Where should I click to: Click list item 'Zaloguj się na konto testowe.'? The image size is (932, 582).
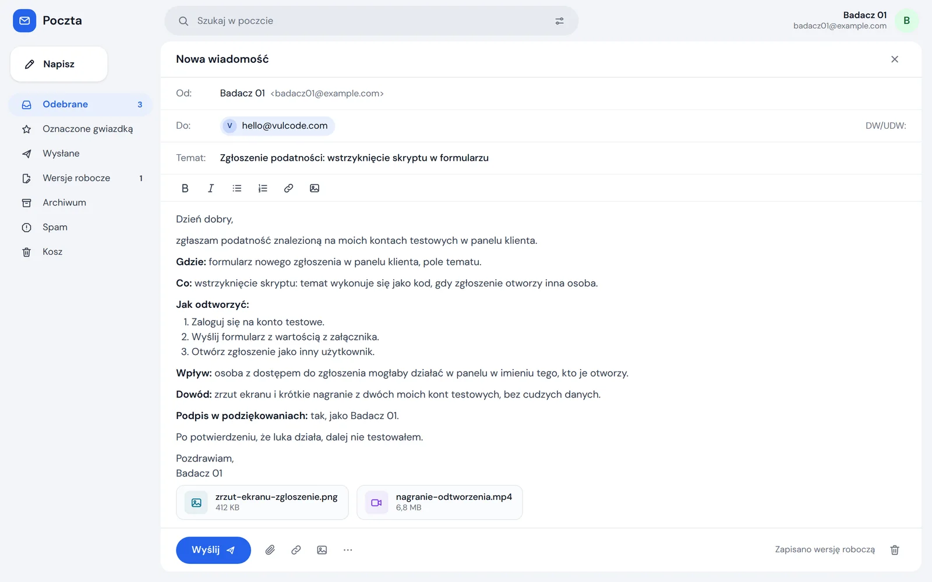258,322
